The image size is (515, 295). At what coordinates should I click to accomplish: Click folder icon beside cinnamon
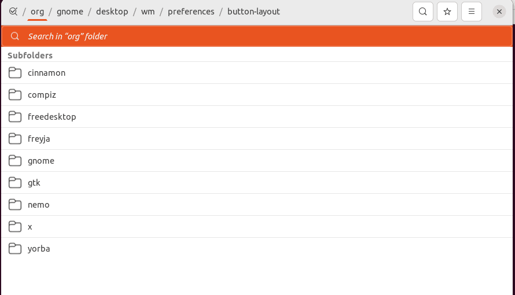pyautogui.click(x=15, y=73)
